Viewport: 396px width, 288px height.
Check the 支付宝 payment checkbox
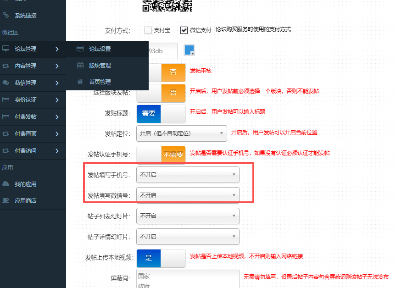pyautogui.click(x=148, y=30)
